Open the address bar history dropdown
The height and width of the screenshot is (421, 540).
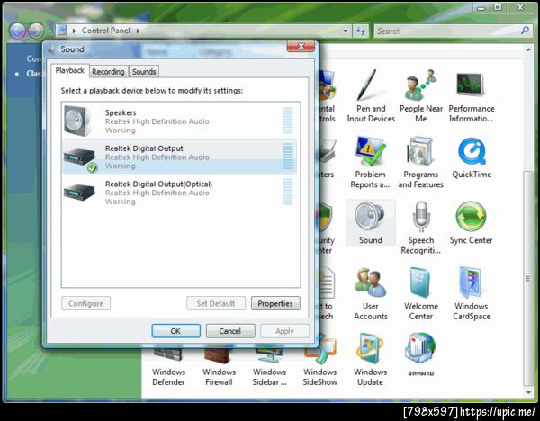click(345, 31)
